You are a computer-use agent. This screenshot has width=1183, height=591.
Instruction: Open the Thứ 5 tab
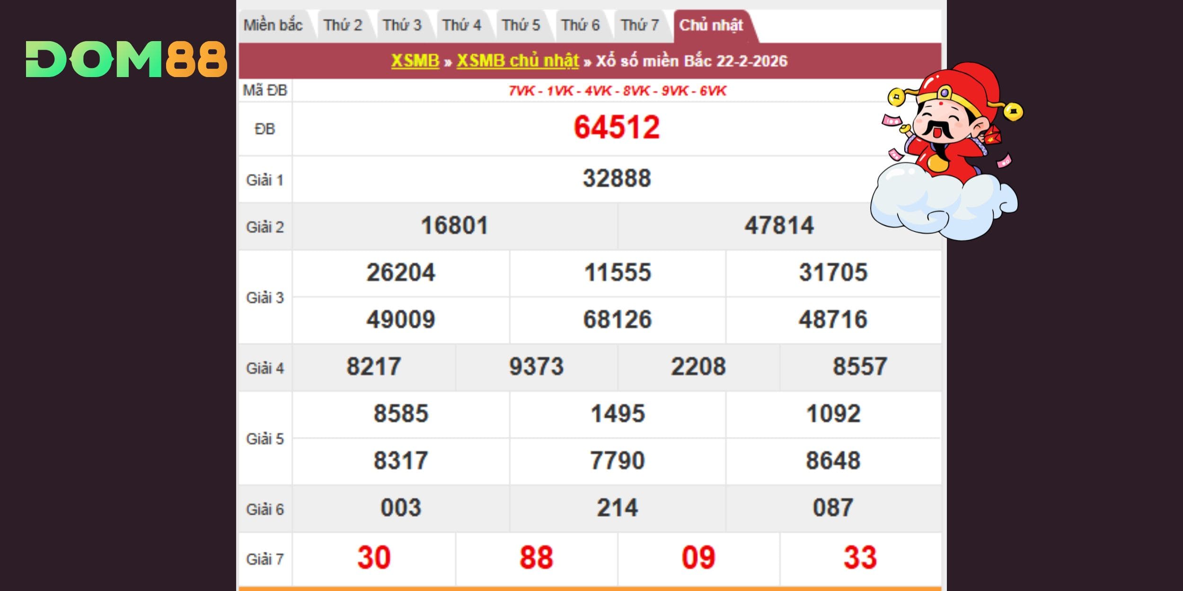tap(521, 25)
